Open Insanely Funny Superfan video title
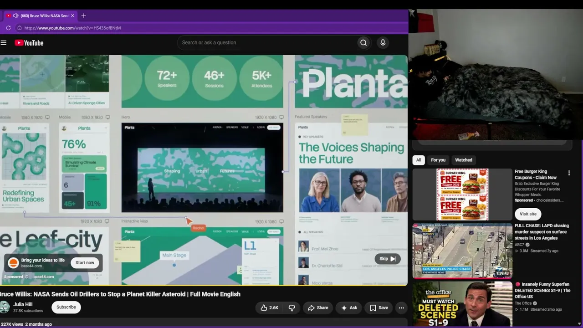 (542, 291)
